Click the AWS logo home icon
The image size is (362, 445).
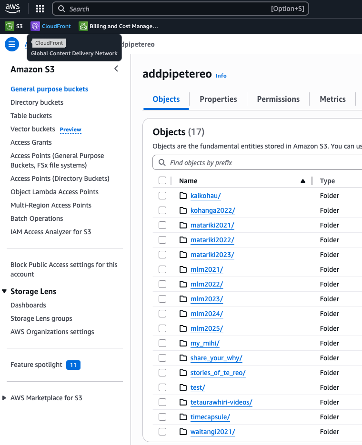click(13, 9)
